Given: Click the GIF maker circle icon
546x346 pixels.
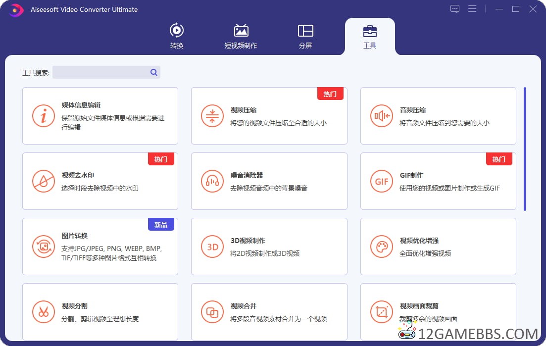Looking at the screenshot, I should click(x=381, y=181).
